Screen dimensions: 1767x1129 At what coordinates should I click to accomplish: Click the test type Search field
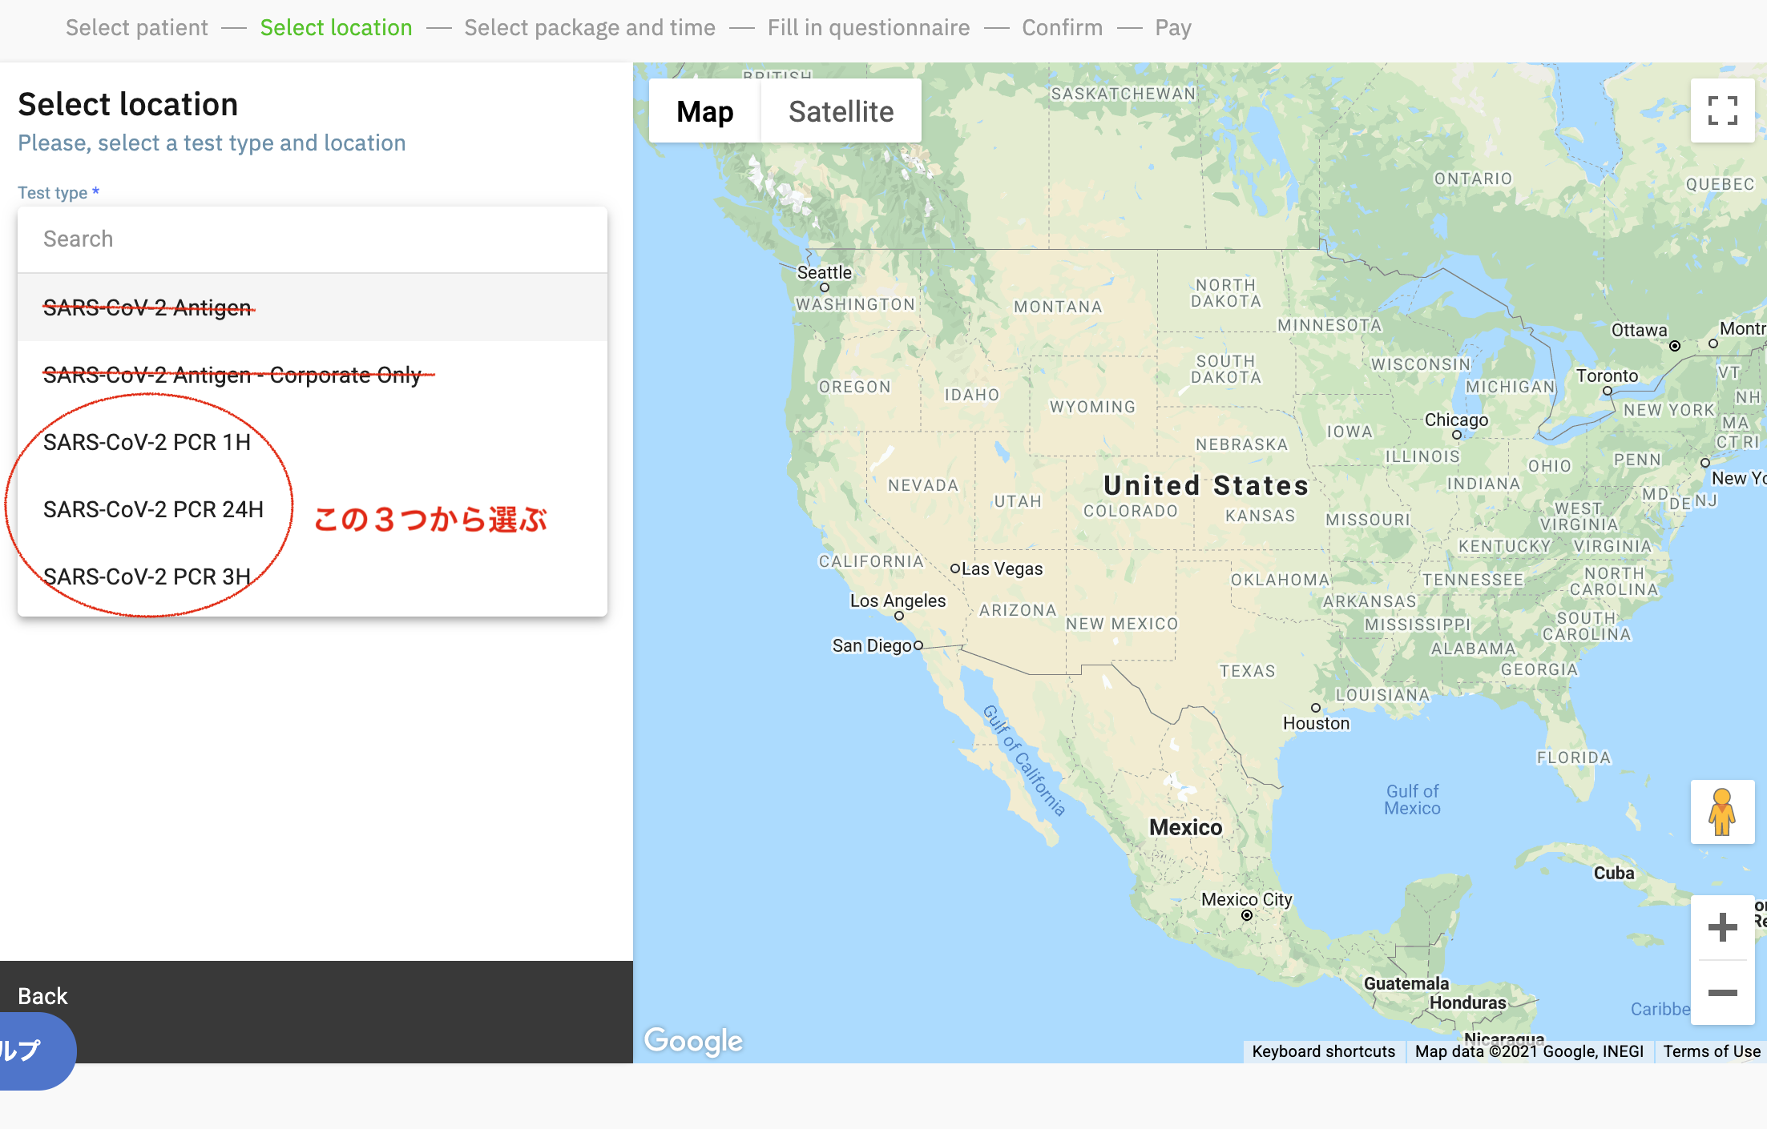point(313,239)
